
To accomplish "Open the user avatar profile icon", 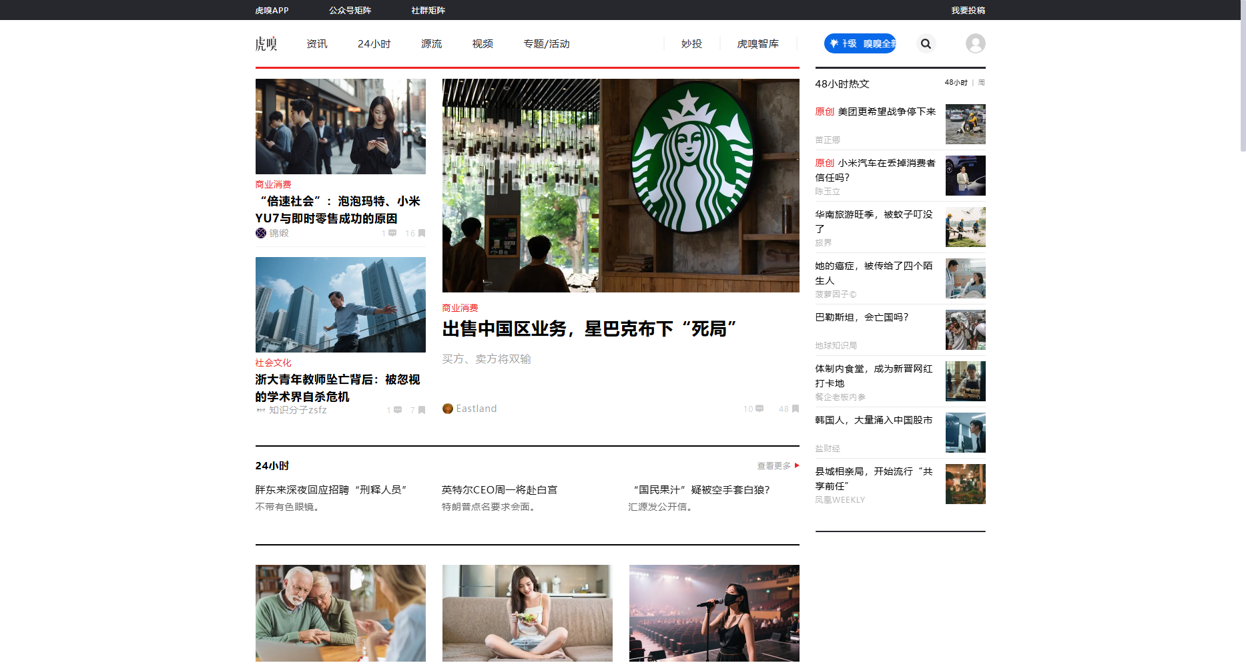I will pos(975,43).
